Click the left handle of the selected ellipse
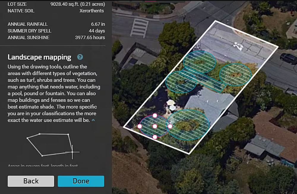This screenshot has height=194, width=297. [140, 126]
